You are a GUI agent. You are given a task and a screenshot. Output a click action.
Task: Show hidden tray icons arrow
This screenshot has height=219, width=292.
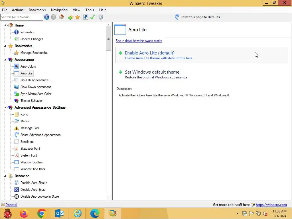tap(238, 214)
